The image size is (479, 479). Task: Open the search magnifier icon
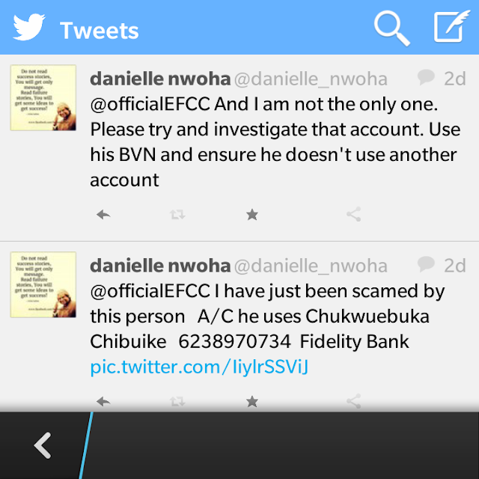(392, 28)
